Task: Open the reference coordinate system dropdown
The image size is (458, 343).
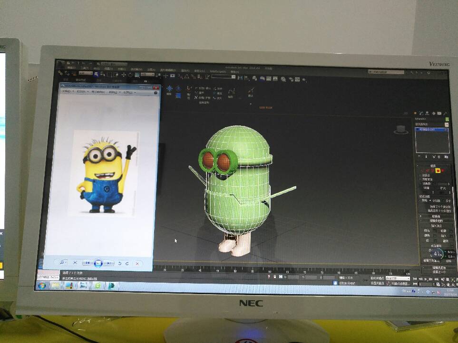Action: coord(147,75)
